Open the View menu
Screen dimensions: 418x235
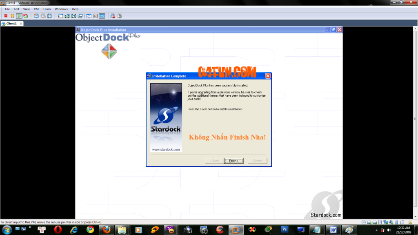point(27,9)
